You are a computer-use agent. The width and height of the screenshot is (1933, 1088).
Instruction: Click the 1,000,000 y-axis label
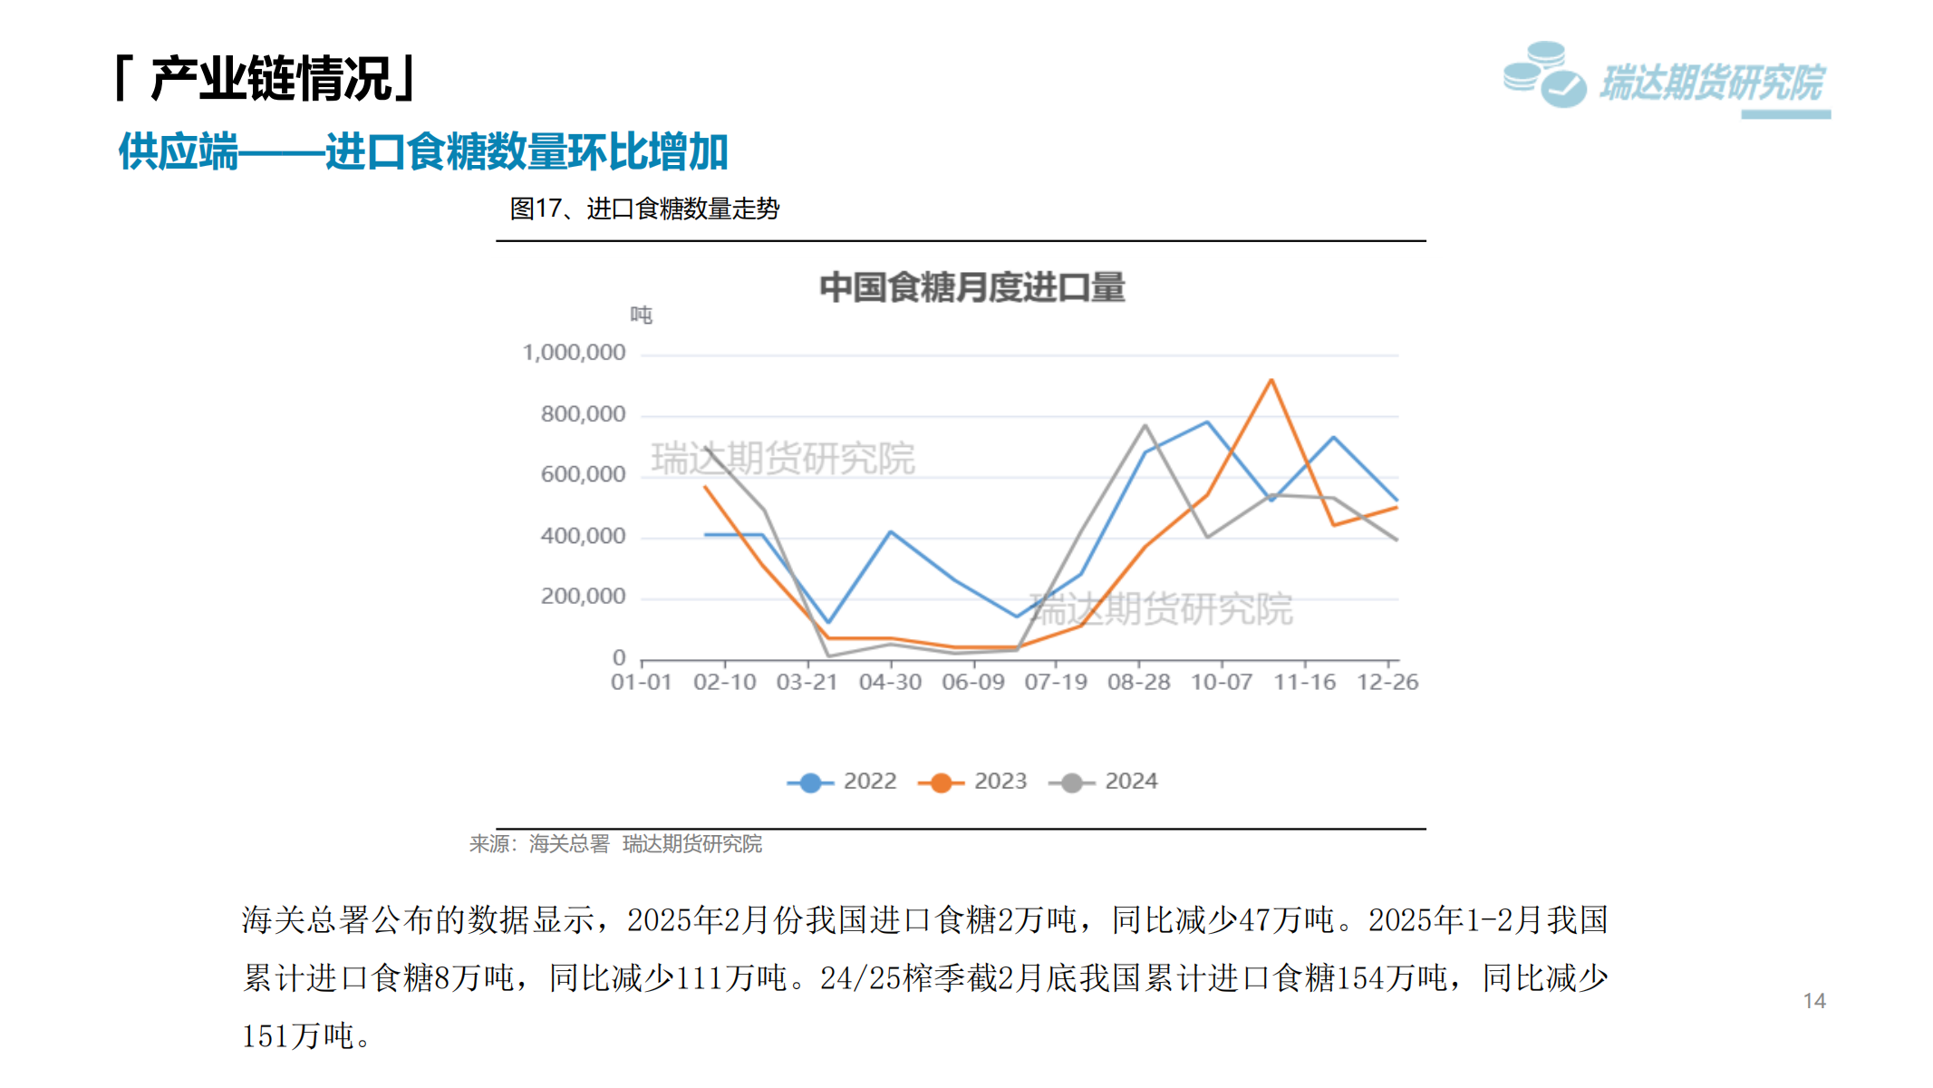point(574,352)
